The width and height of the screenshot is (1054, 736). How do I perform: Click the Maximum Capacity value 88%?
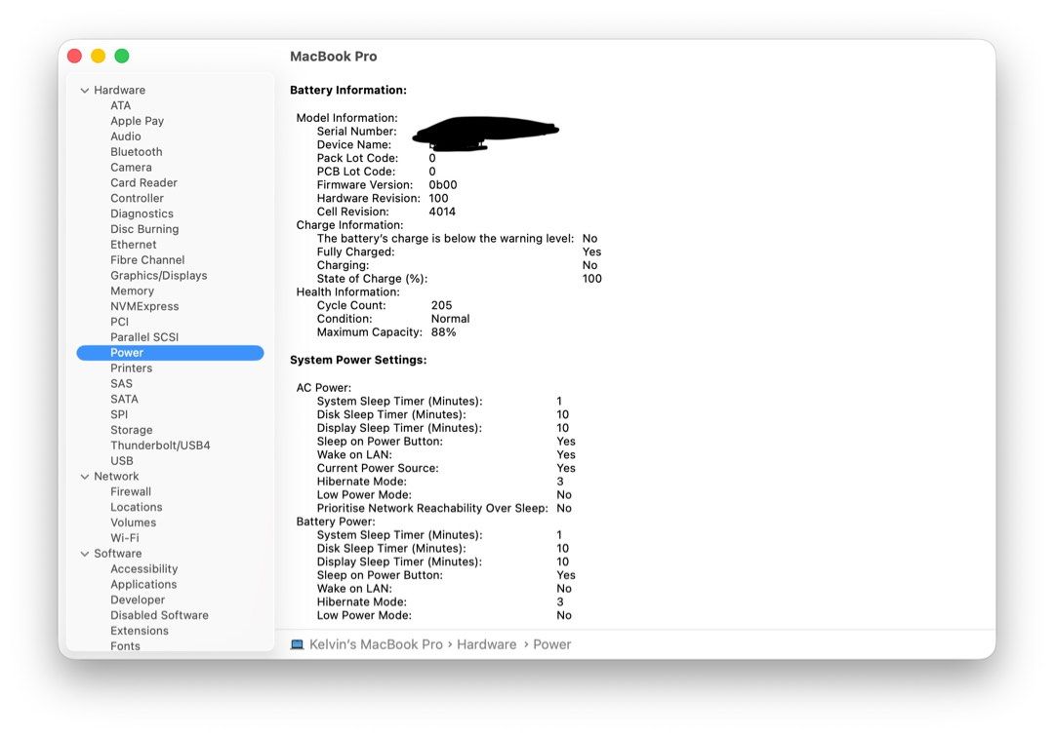444,332
